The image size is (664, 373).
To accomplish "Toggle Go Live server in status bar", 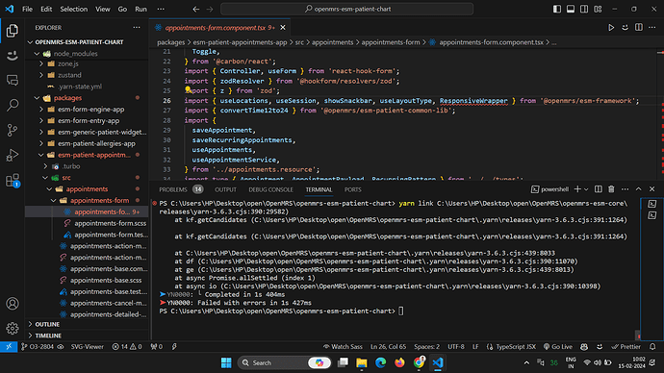I will (558, 347).
